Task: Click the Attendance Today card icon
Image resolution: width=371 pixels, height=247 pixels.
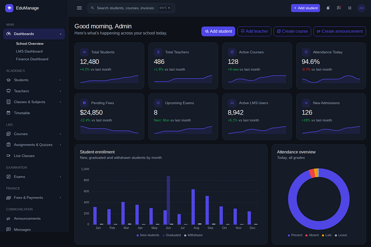Action: tap(306, 52)
